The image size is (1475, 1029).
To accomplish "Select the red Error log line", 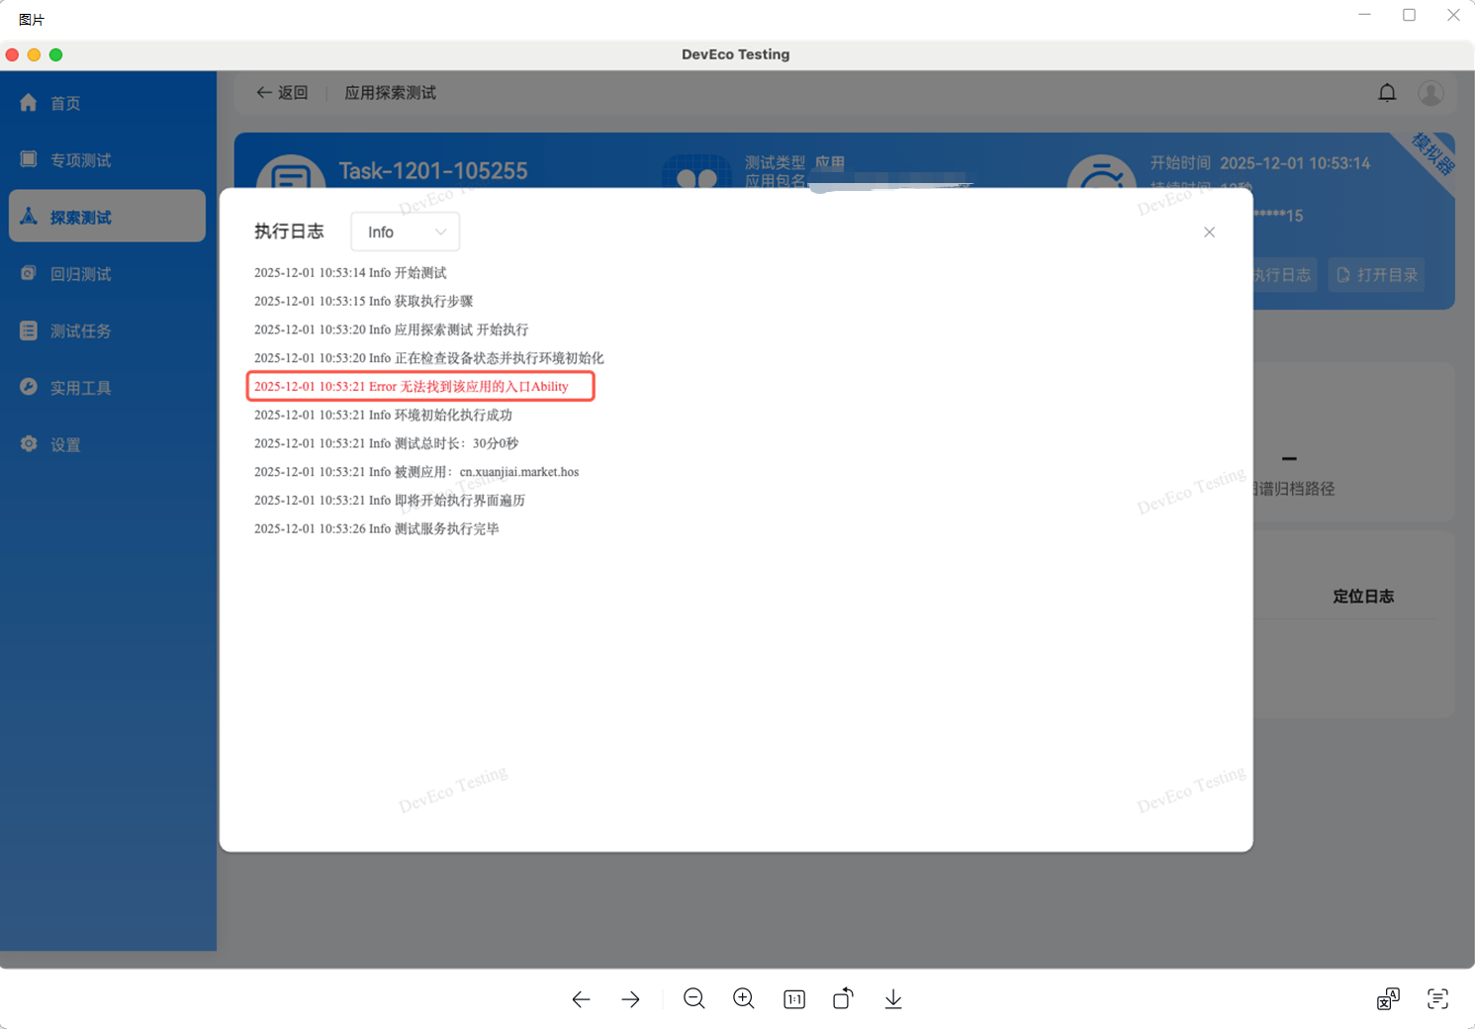I will (412, 387).
